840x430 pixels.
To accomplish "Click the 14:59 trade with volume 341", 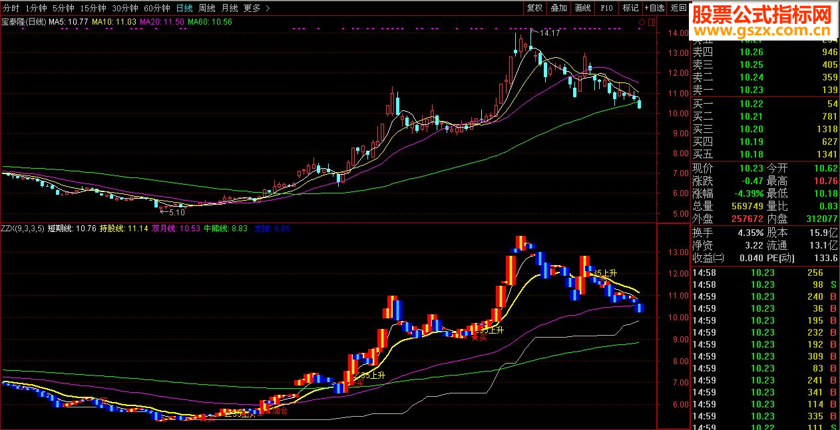I will coord(764,392).
